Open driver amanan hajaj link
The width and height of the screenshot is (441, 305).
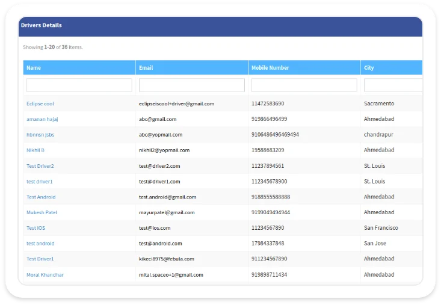tap(42, 119)
